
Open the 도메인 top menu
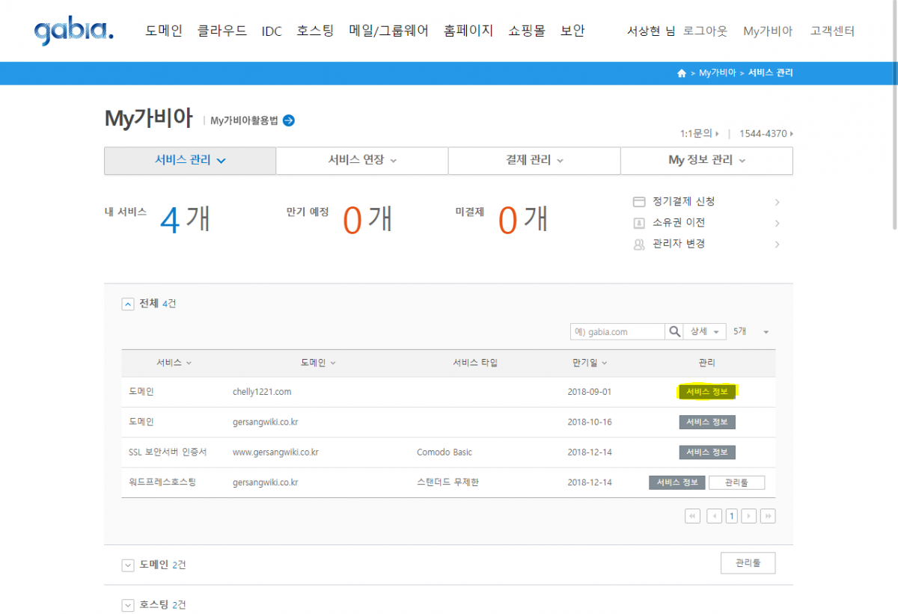164,31
